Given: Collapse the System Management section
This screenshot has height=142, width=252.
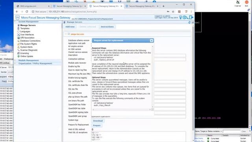Looking at the screenshot, I should point(15,22).
